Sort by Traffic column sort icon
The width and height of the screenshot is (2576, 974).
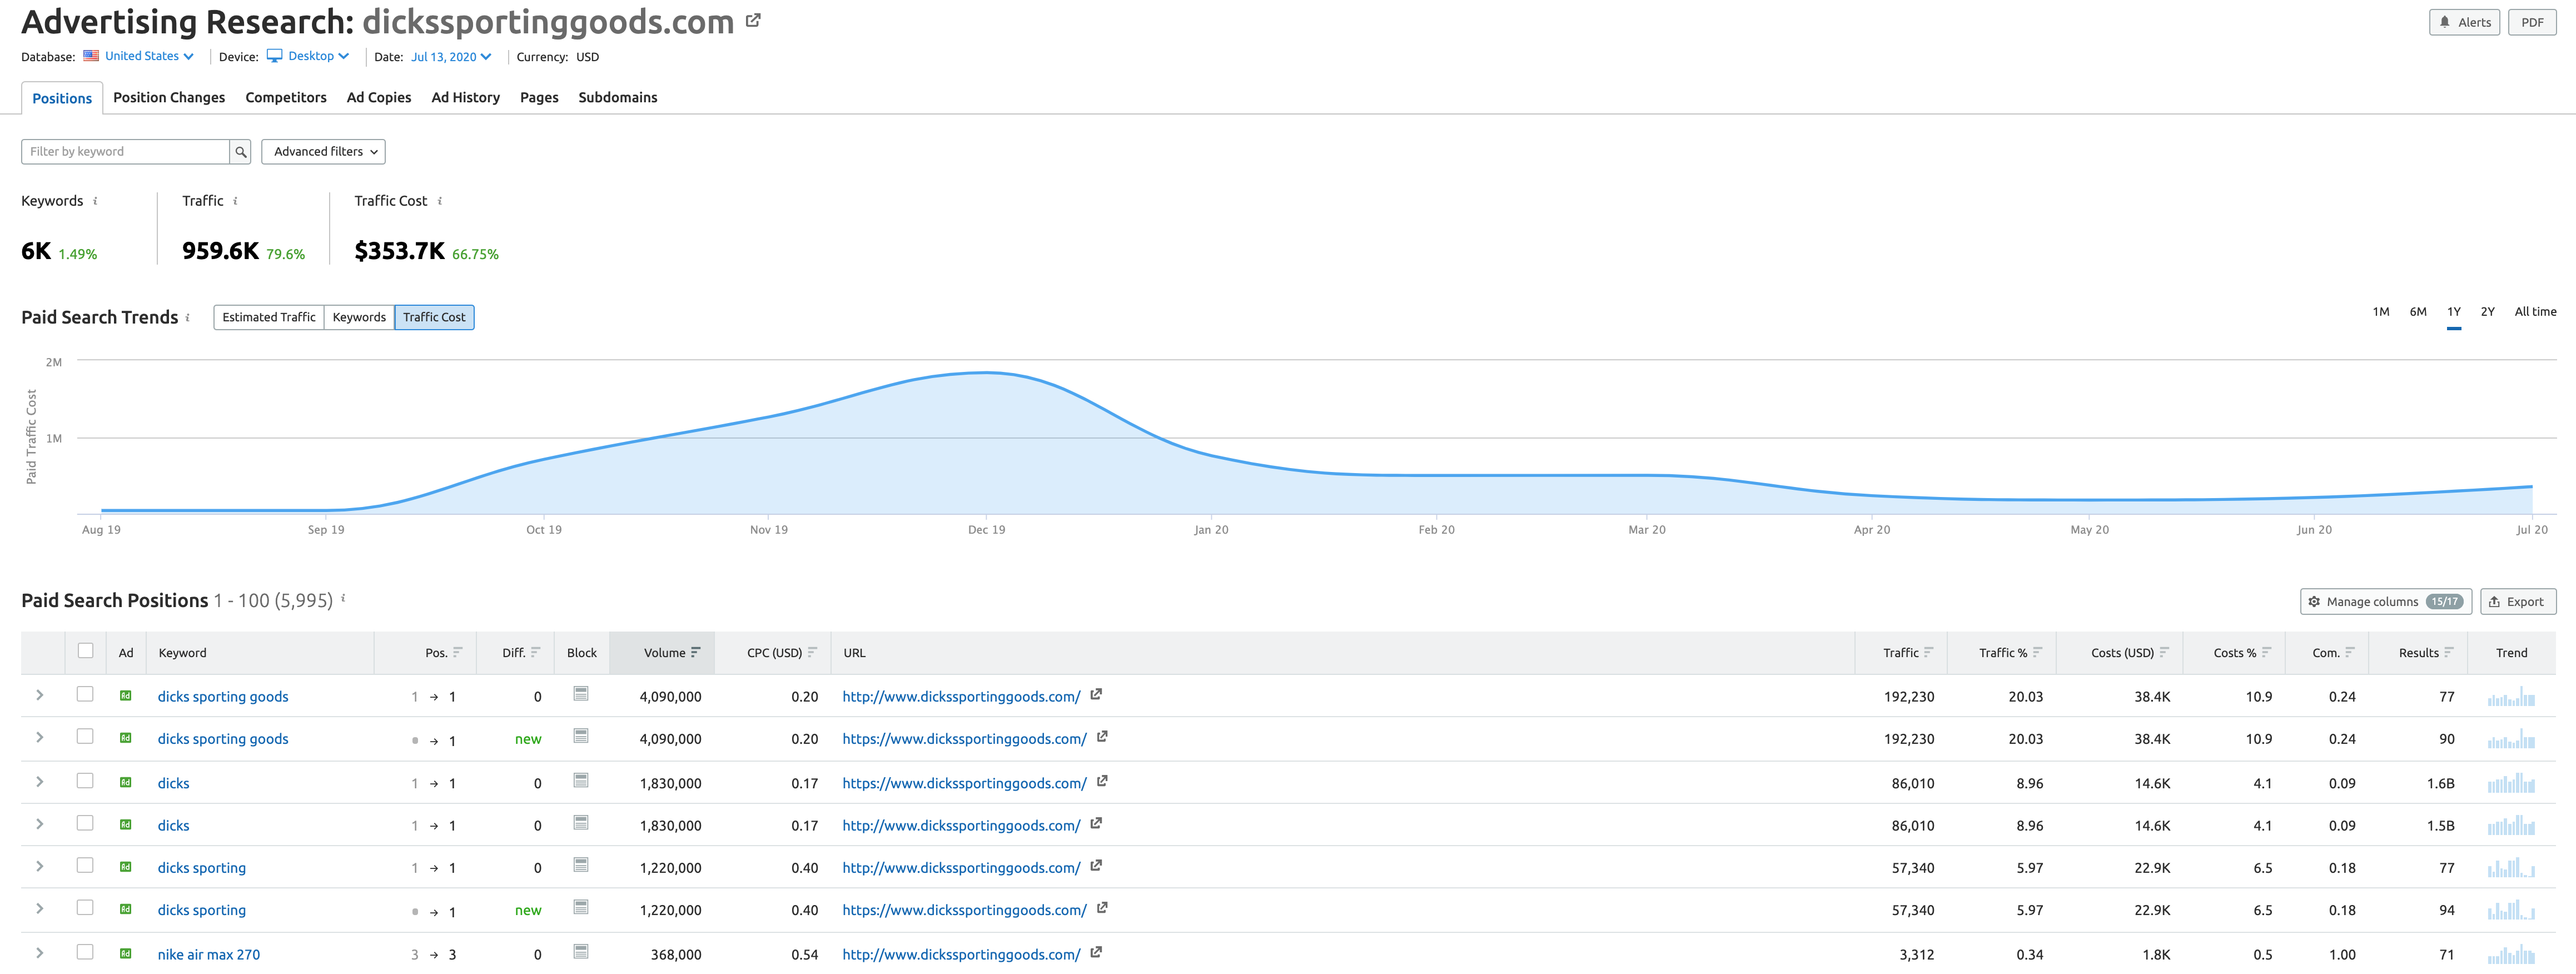(1928, 652)
